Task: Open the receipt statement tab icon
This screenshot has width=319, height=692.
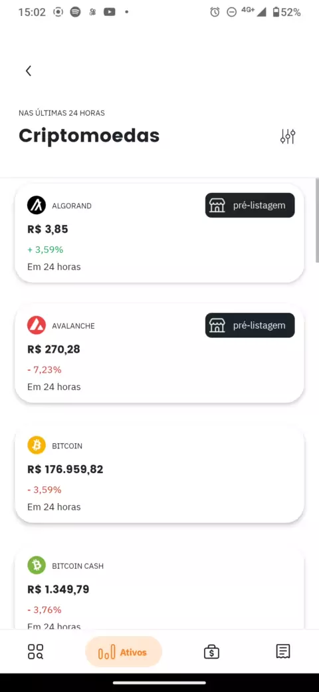Action: [283, 651]
